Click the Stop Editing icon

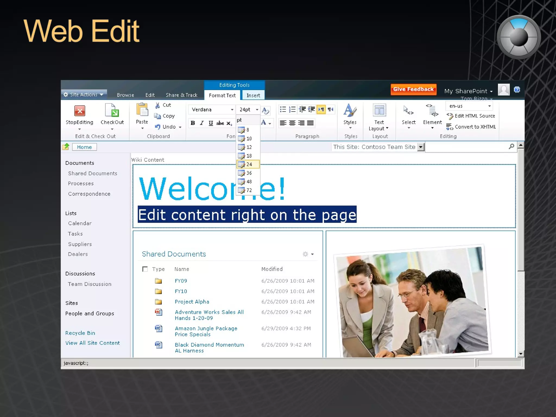click(80, 111)
